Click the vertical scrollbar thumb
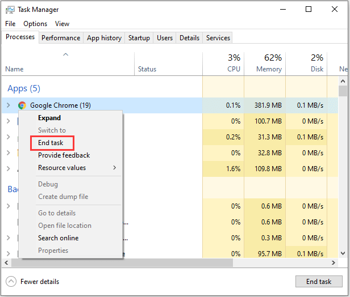350x297 pixels. click(343, 91)
